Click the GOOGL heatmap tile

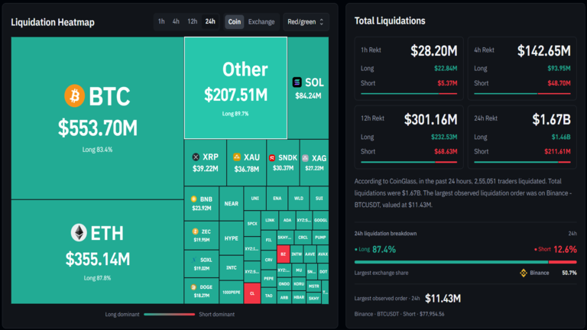pos(320,220)
